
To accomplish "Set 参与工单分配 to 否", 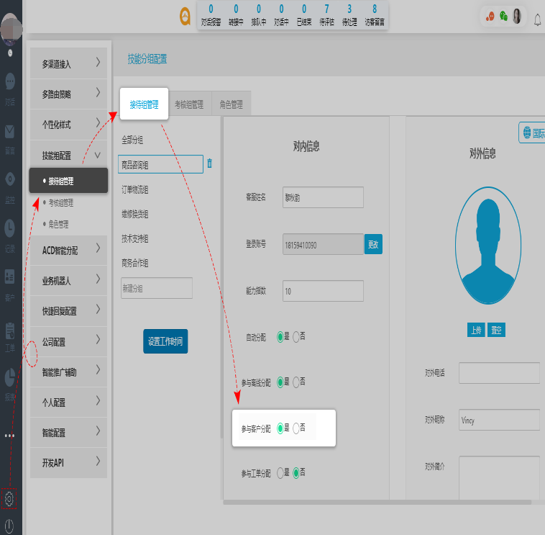I will [x=296, y=473].
